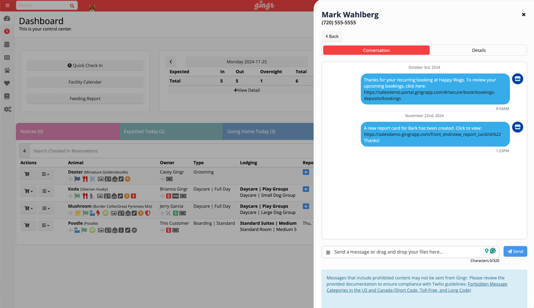Click the red clock sidebar icon
534x308 pixels.
7,31
